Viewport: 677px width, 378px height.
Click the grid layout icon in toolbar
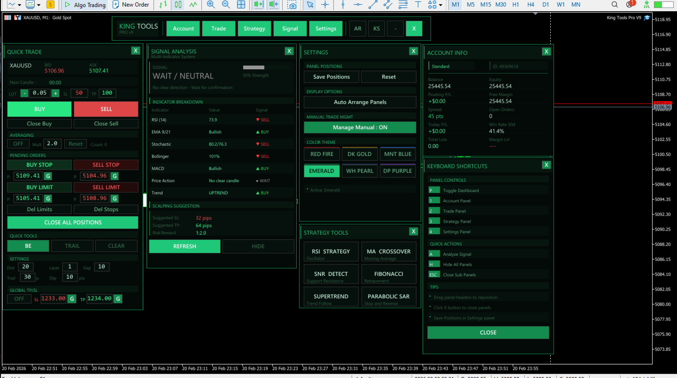click(x=241, y=5)
